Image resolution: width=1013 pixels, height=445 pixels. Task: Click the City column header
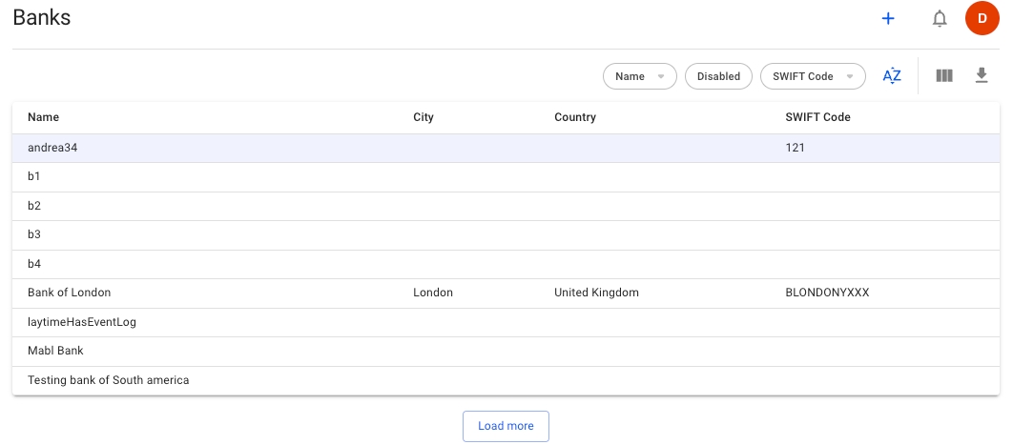click(424, 117)
